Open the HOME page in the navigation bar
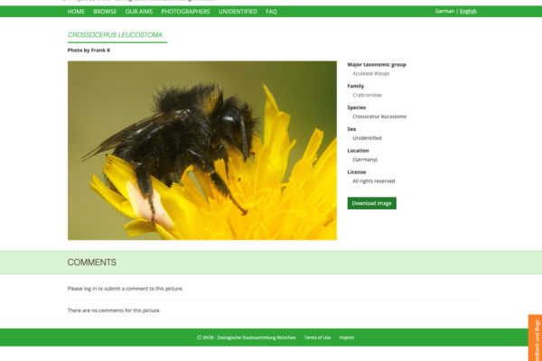 pyautogui.click(x=76, y=12)
